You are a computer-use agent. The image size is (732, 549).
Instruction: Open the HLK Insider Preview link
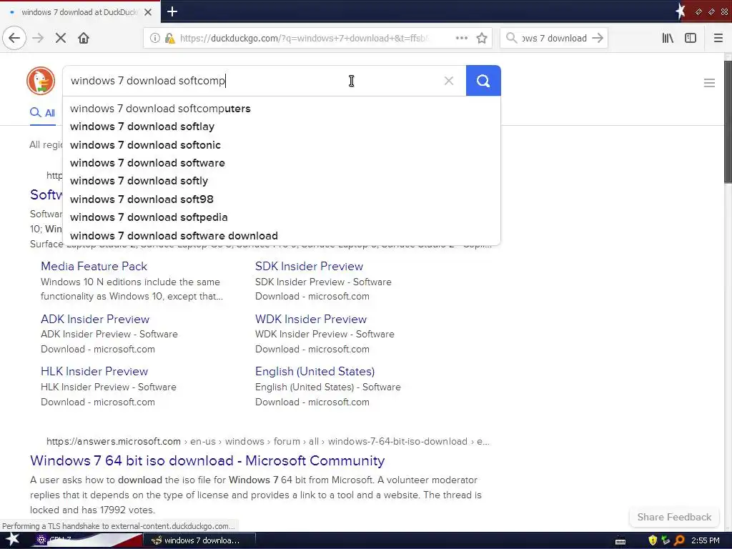[94, 372]
